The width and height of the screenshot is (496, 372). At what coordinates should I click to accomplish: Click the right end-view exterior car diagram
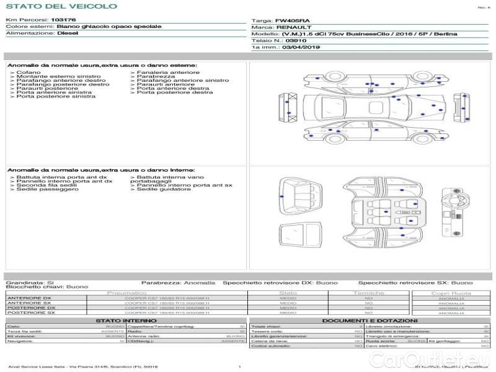tap(461, 107)
